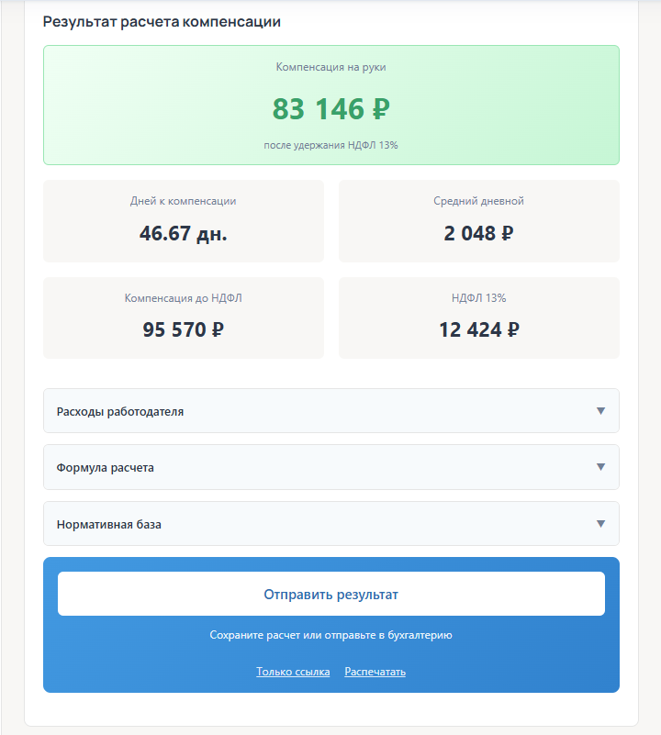Click the 2 048 ₽ average daily value

tap(478, 233)
